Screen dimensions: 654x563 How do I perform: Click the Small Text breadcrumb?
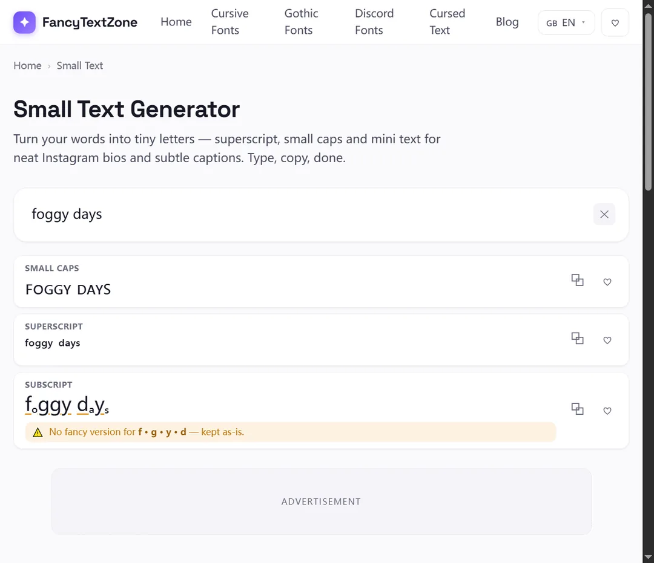point(80,65)
